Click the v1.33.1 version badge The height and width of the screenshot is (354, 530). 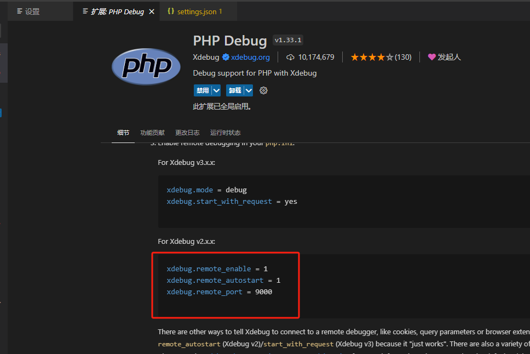(288, 40)
